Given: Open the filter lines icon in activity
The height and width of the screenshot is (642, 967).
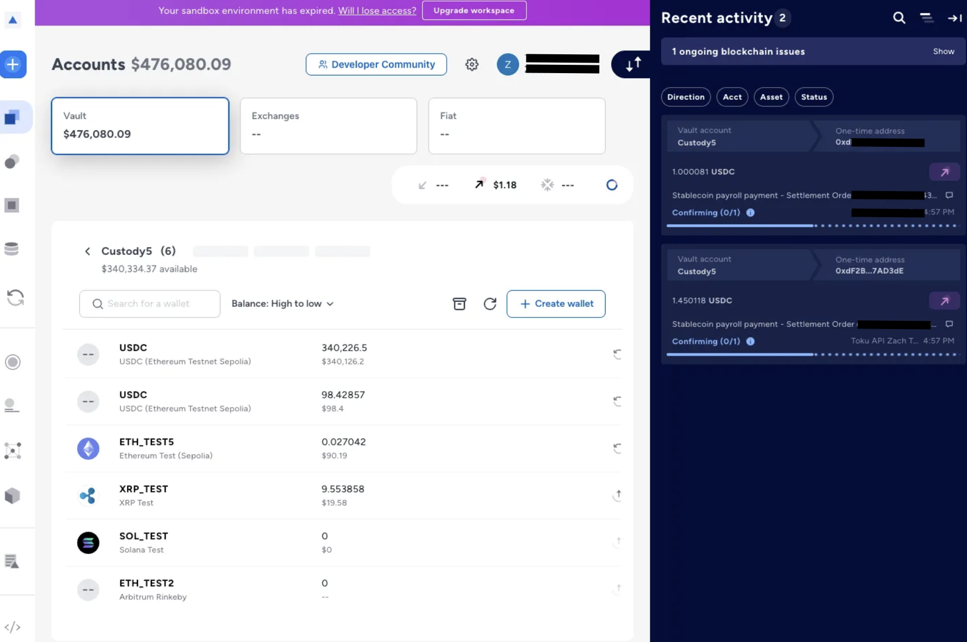Looking at the screenshot, I should [x=927, y=18].
